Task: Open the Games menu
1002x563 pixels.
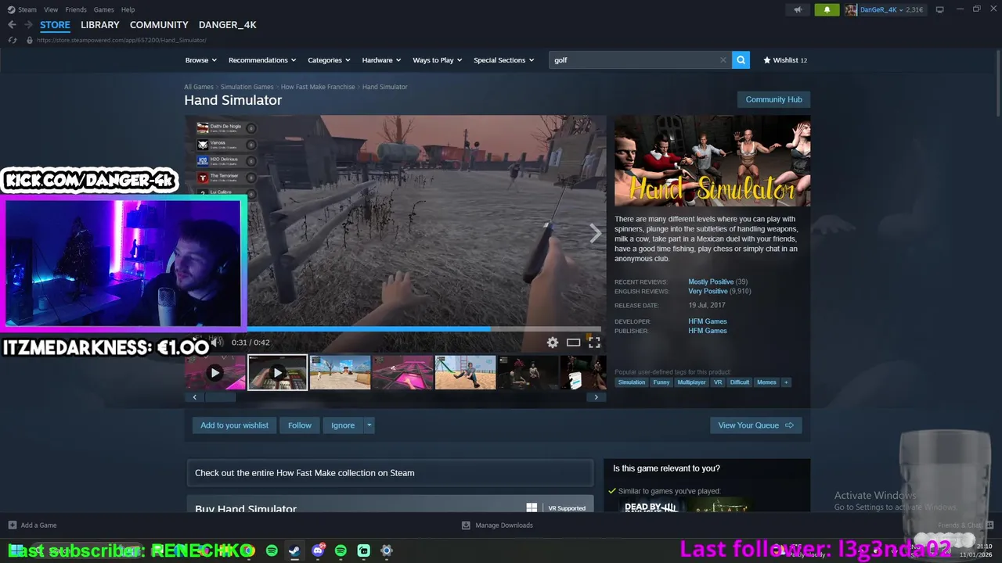Action: pyautogui.click(x=103, y=9)
